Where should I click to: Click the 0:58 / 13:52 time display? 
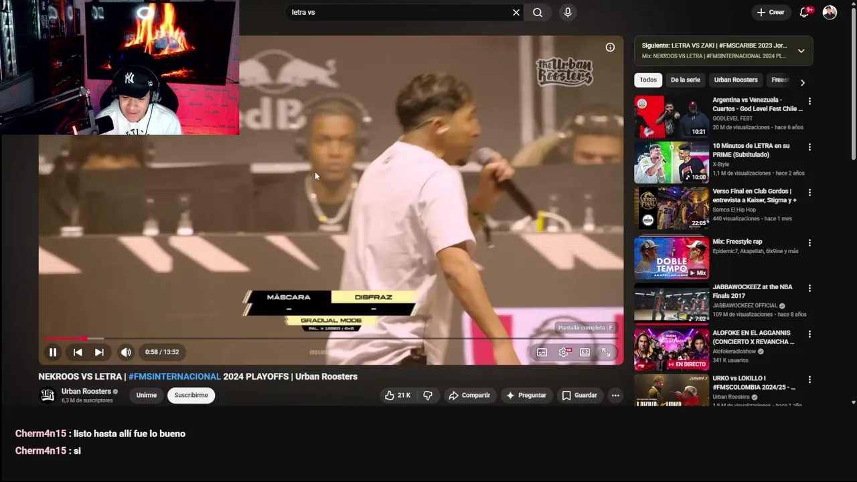tap(162, 352)
